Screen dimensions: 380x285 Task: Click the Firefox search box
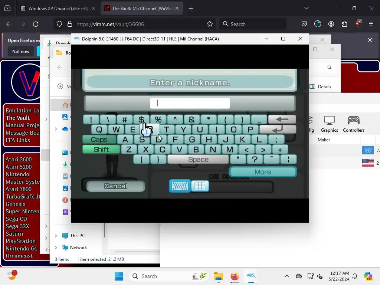point(253,24)
